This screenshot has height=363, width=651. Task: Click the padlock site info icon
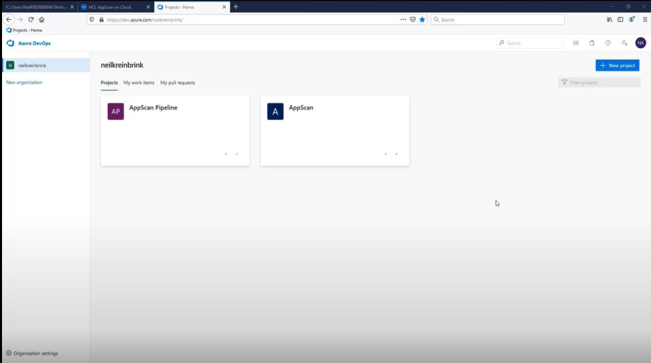point(101,20)
